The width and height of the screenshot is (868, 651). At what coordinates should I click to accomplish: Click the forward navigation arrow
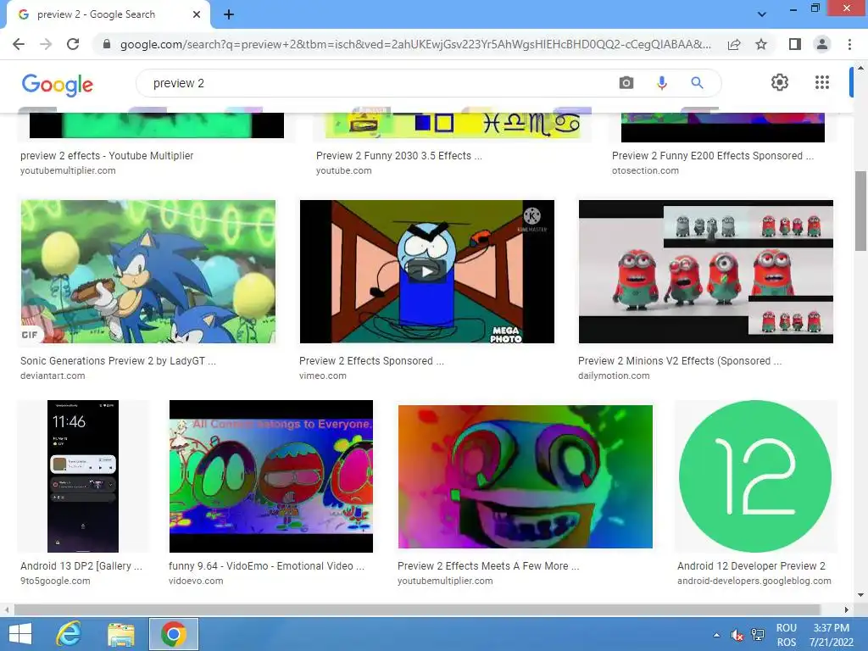[46, 44]
